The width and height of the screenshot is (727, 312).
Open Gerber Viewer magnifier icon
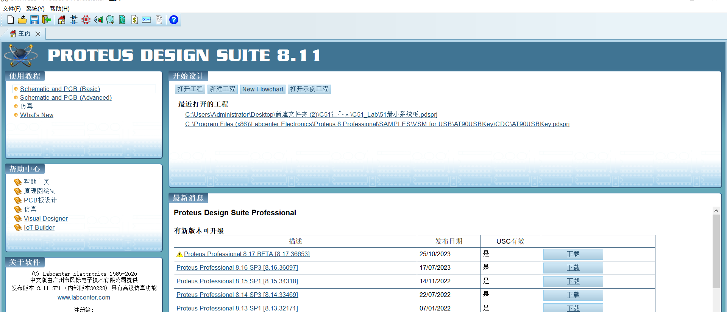pyautogui.click(x=110, y=20)
